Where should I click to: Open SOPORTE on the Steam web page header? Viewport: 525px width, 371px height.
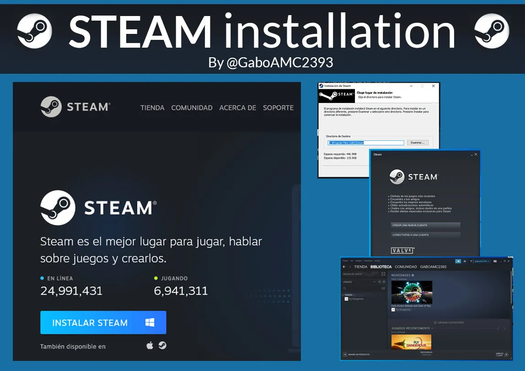click(278, 108)
